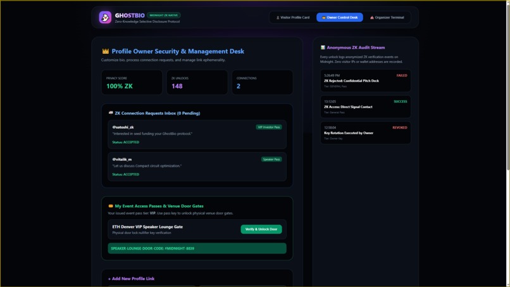Open the Key Rotation Executed by Owner entry
Viewport: 510px width, 287px height.
pos(366,132)
